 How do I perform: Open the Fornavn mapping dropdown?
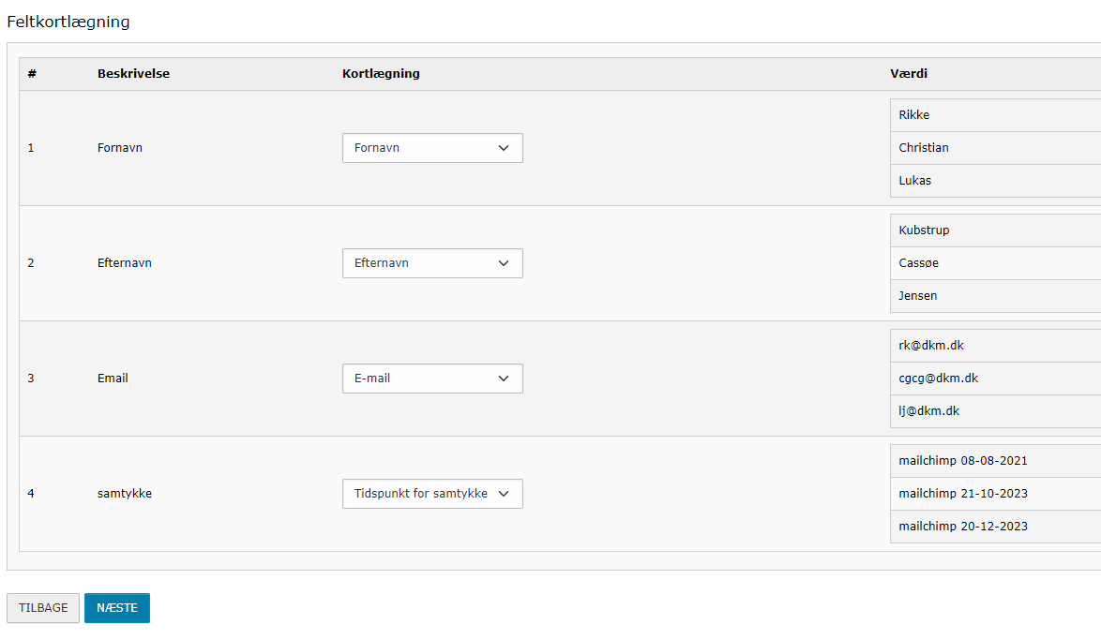(432, 148)
